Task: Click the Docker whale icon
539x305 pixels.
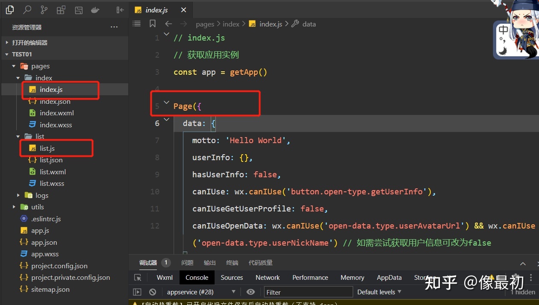Action: tap(96, 10)
